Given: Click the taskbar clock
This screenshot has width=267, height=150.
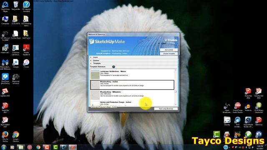Looking at the screenshot, I should coord(260,147).
